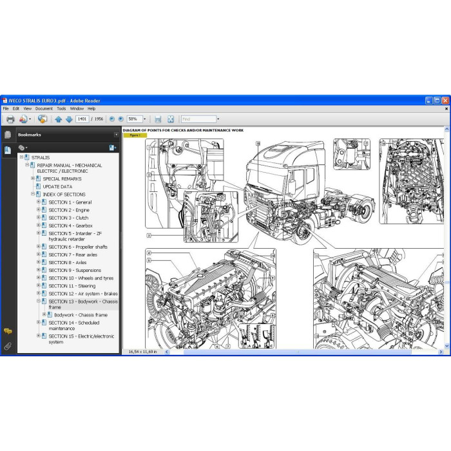The height and width of the screenshot is (451, 451).
Task: Click the bookmarks options gear icon
Action: (23, 148)
